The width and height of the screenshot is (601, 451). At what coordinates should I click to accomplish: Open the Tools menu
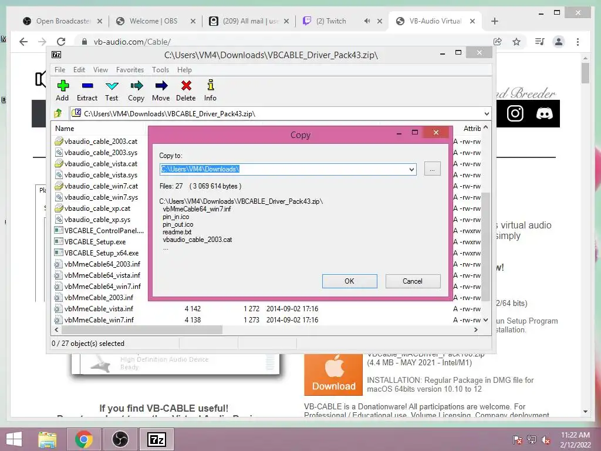[160, 70]
